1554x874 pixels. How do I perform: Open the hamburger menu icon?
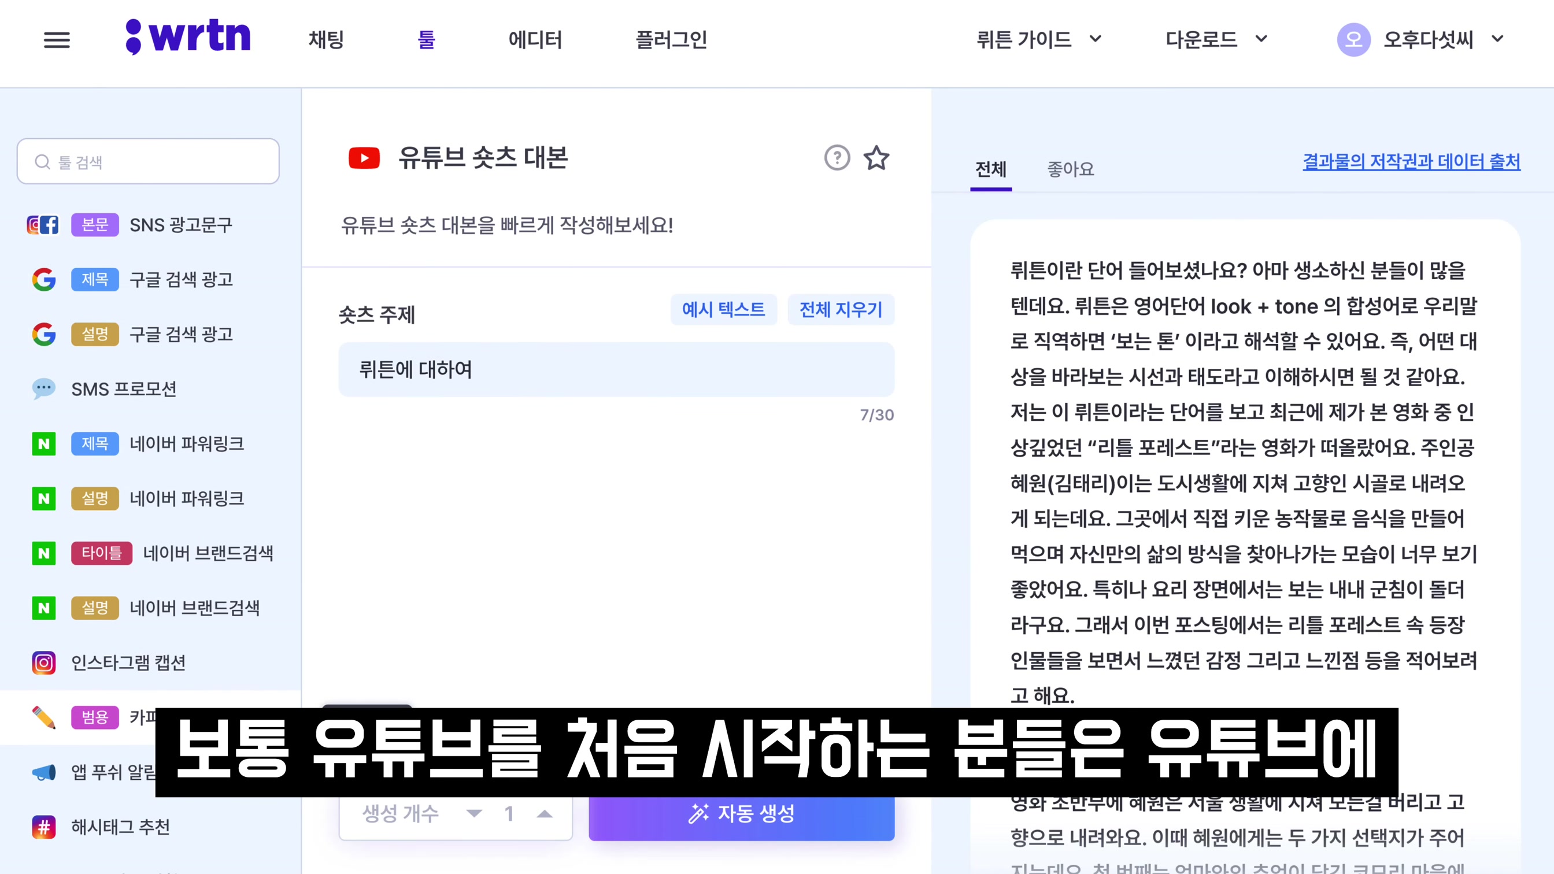[57, 40]
